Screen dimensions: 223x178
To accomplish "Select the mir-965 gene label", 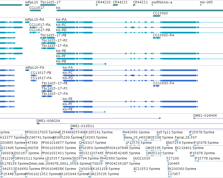I will pyautogui.click(x=206, y=2).
